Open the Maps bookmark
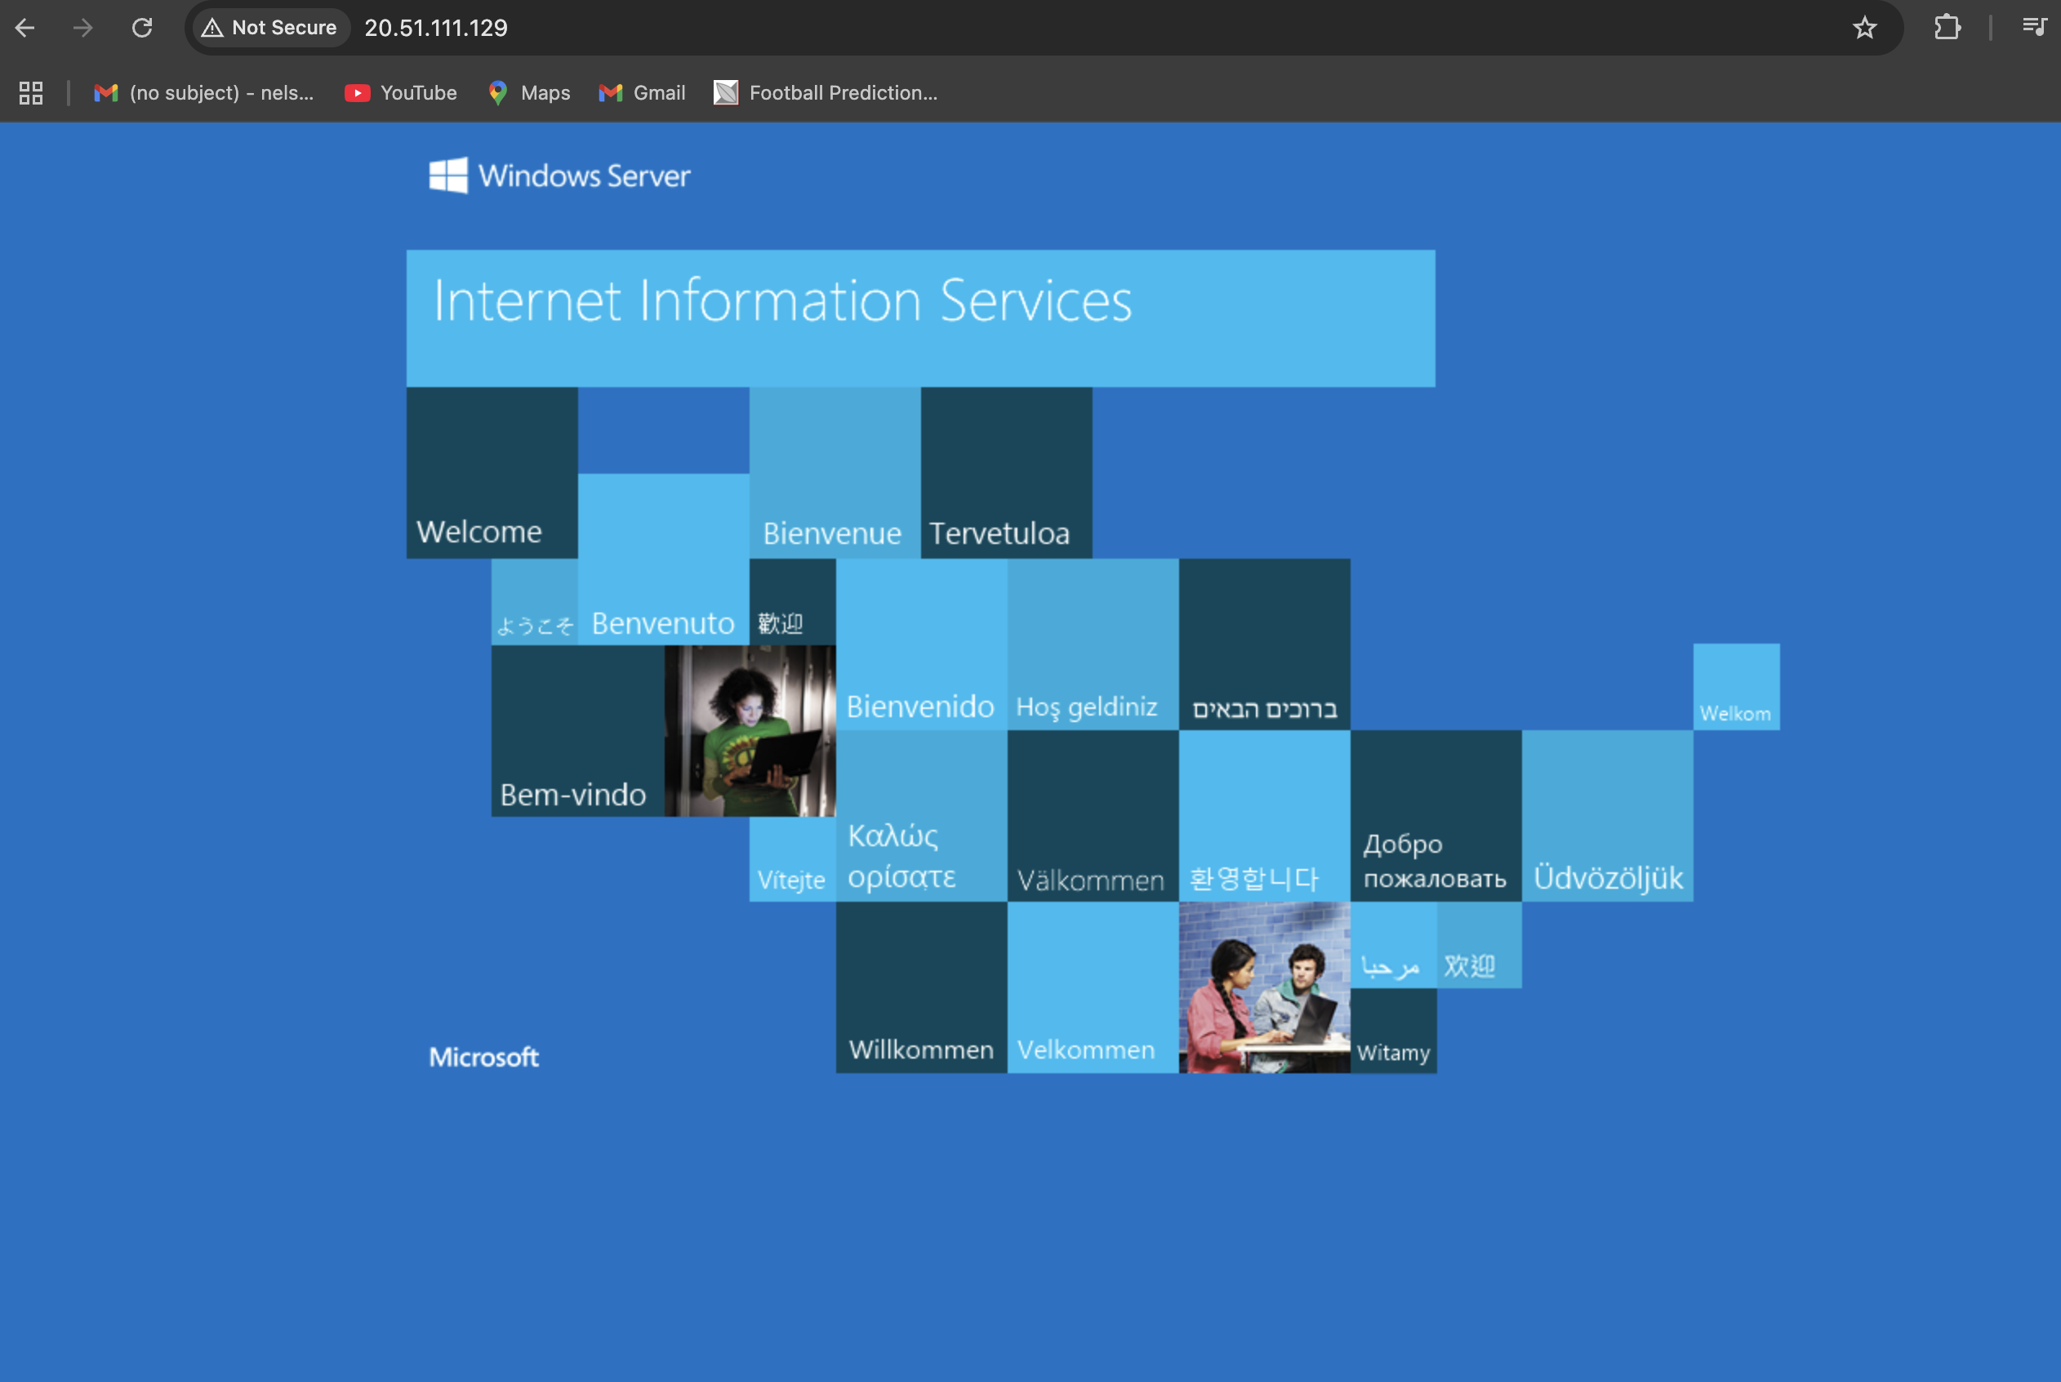 528,92
